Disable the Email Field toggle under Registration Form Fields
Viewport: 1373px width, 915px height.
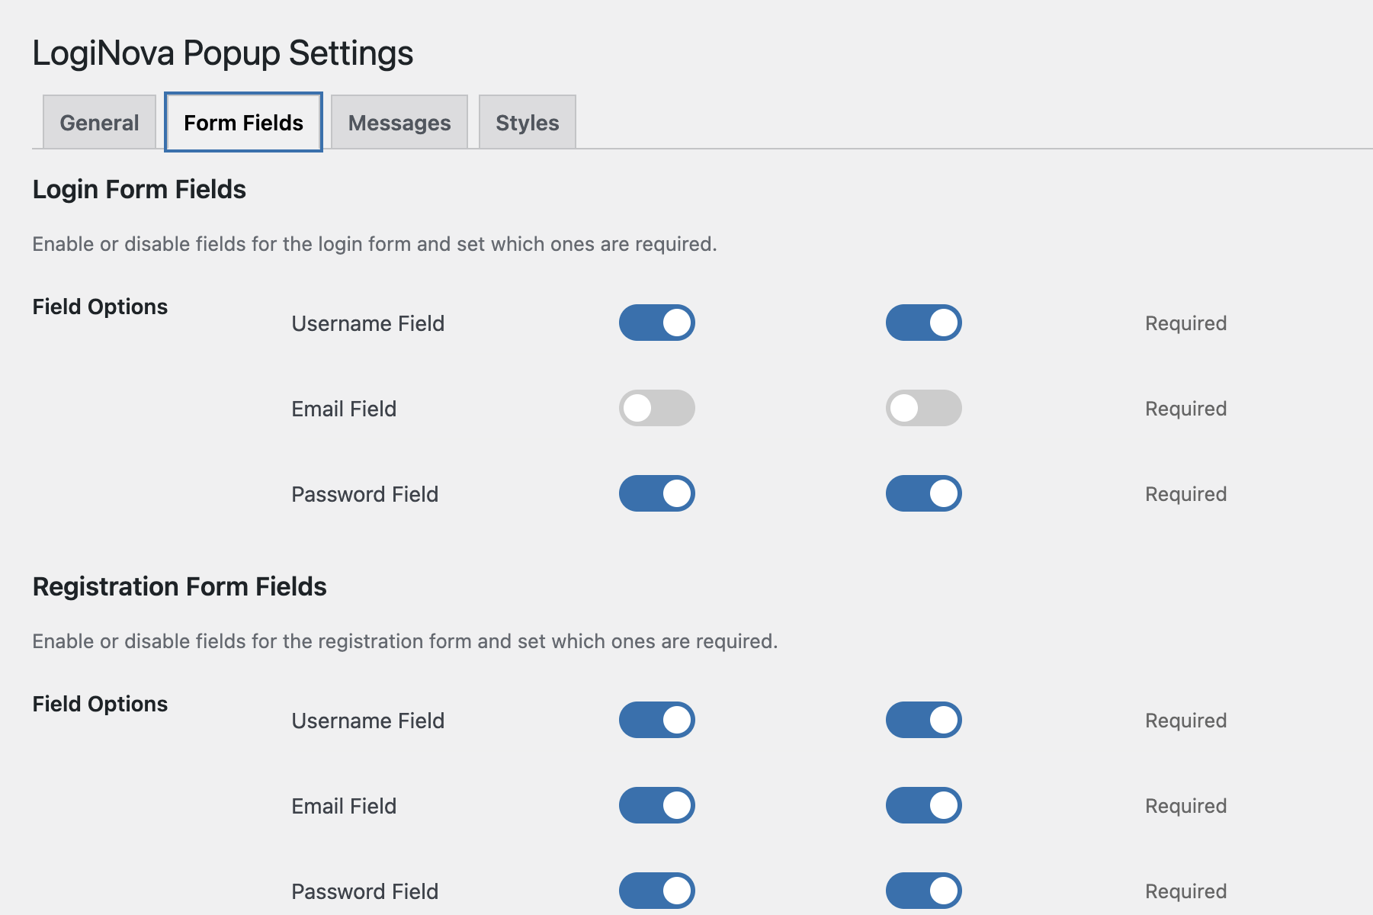pyautogui.click(x=656, y=804)
